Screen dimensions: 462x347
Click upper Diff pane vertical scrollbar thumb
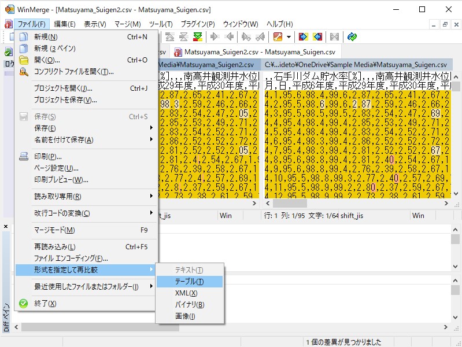click(x=455, y=239)
